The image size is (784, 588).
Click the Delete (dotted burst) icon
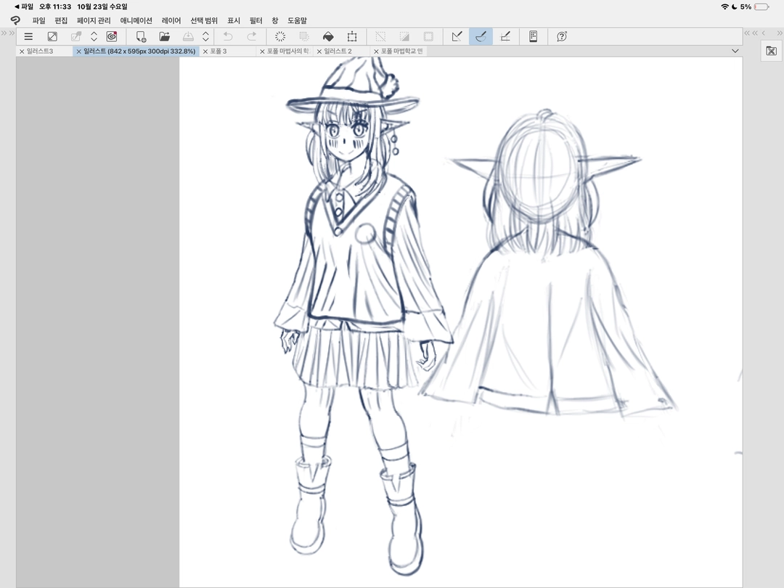[280, 36]
